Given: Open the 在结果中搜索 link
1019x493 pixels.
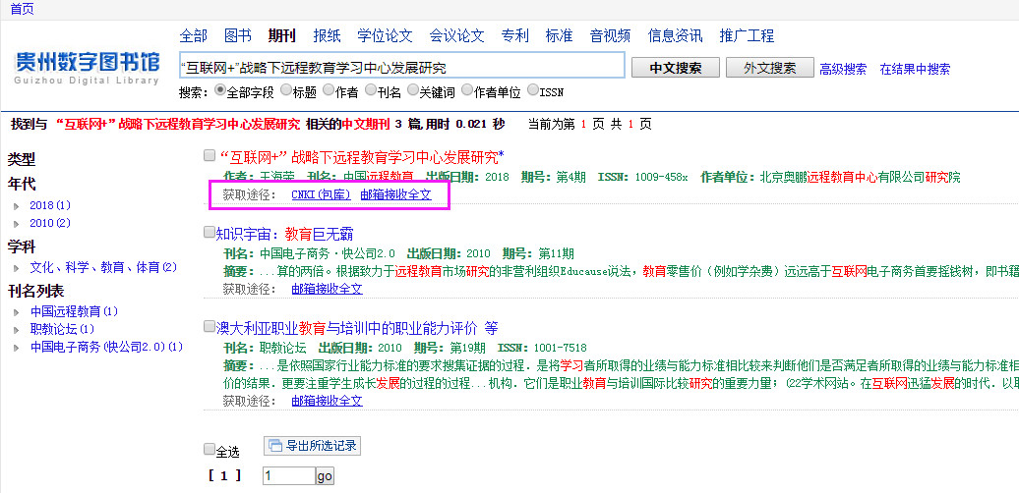Looking at the screenshot, I should (915, 70).
